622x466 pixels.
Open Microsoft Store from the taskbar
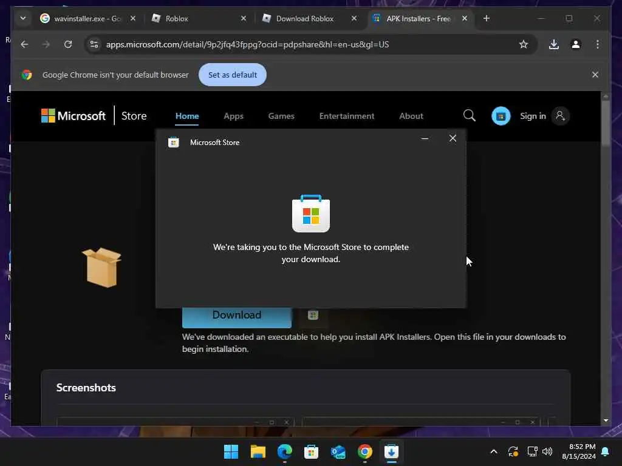tap(312, 451)
